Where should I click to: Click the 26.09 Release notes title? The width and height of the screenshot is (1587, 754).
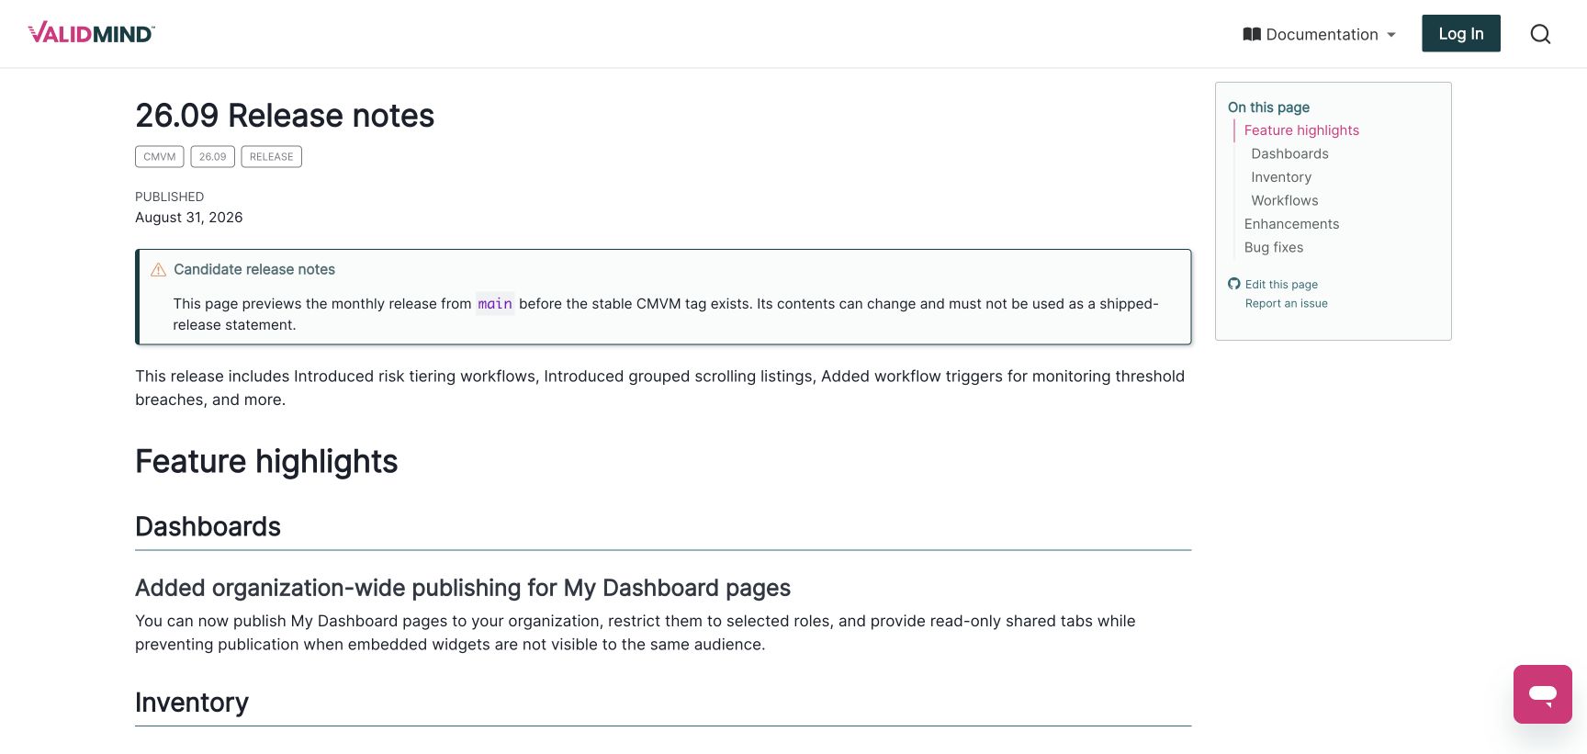[285, 116]
